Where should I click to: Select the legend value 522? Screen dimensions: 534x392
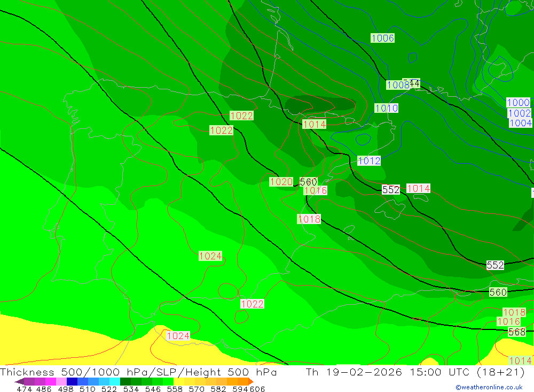[109, 389]
